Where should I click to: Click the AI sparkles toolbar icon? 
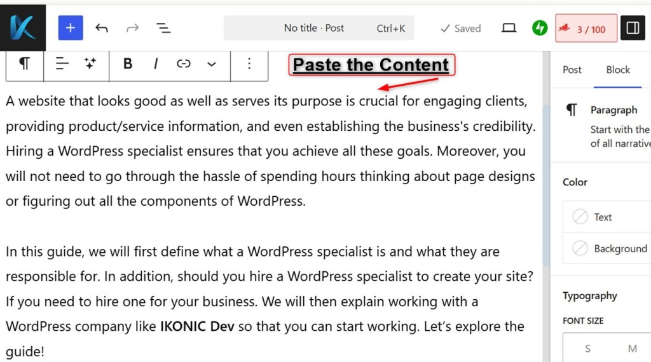click(x=90, y=64)
